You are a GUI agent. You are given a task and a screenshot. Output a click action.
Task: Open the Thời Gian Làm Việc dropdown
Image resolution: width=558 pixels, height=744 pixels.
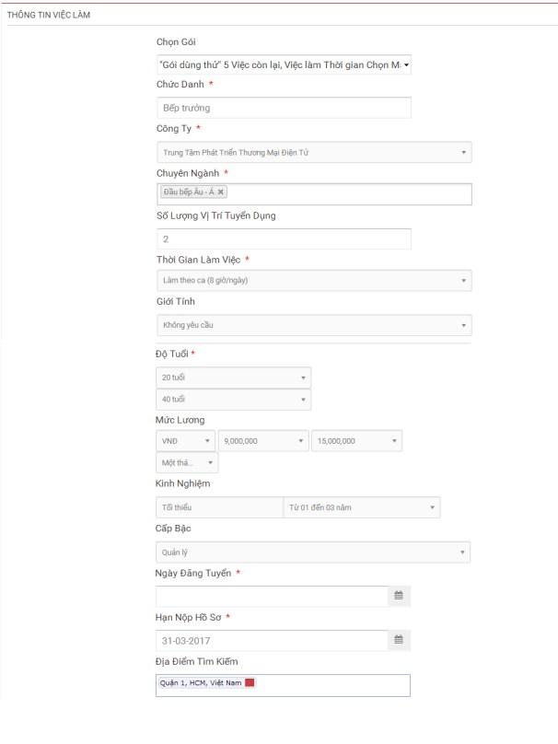314,280
